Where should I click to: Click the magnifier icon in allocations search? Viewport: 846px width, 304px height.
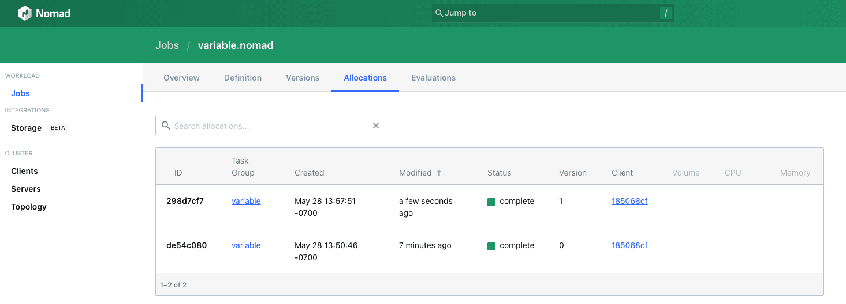[x=166, y=126]
